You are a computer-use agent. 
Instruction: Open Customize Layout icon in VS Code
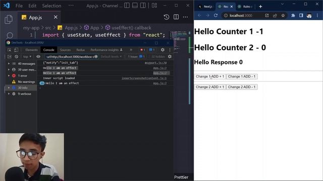pos(154,6)
